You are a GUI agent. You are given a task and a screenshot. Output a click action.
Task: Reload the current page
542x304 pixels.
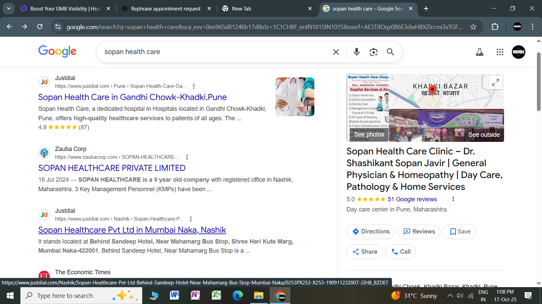(40, 27)
